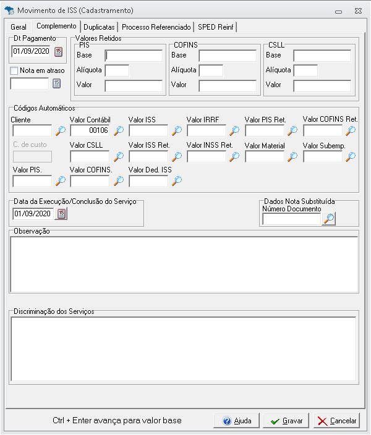The image size is (371, 435).
Task: Focus the Cliente code field
Action: [x=32, y=130]
